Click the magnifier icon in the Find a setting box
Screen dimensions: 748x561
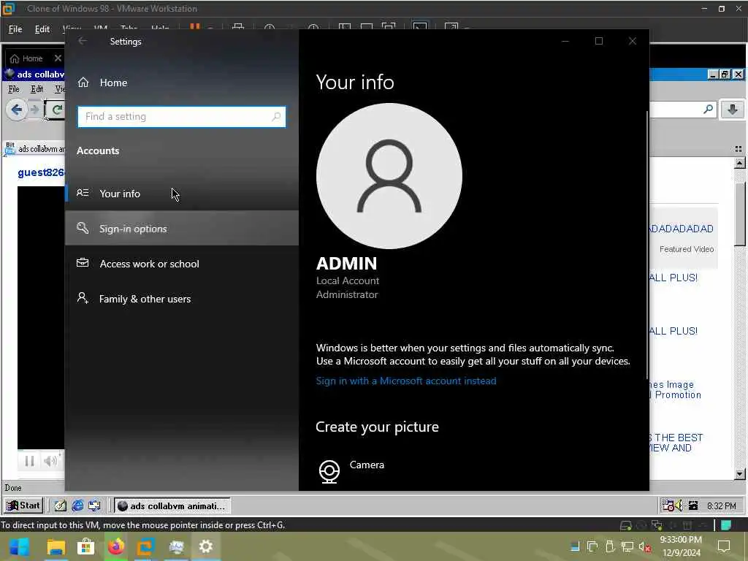(275, 116)
